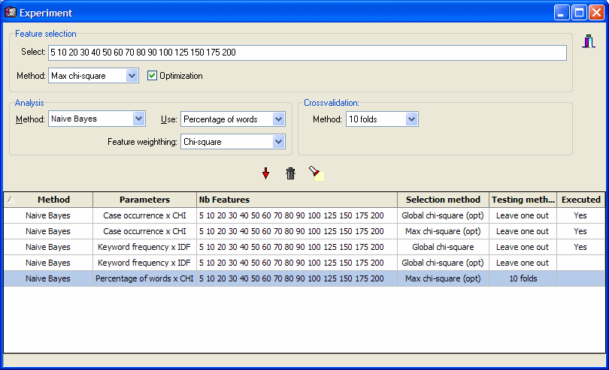Click the Executed column header

(x=580, y=200)
